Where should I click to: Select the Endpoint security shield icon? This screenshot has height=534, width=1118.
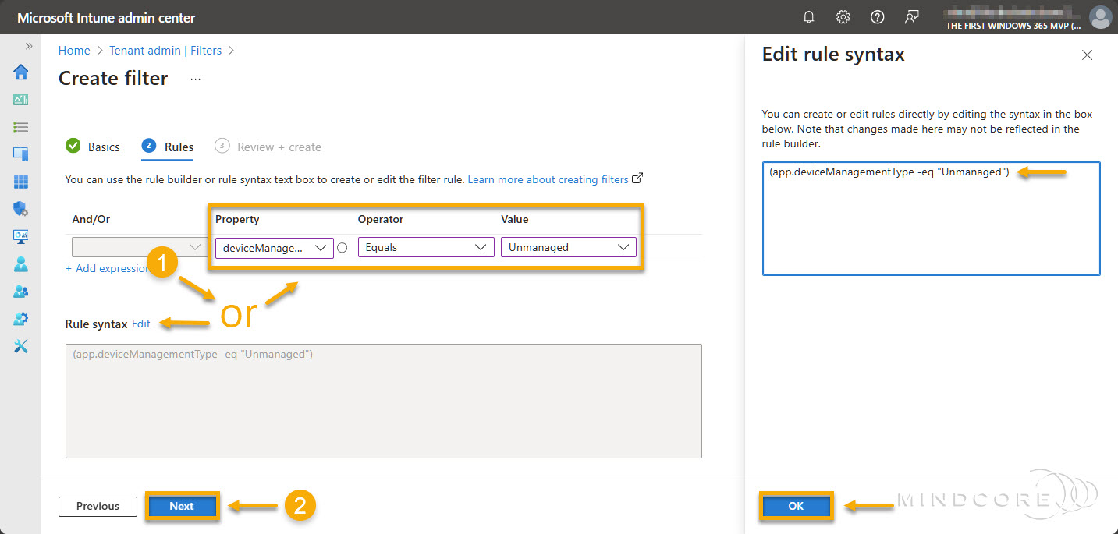(x=20, y=208)
